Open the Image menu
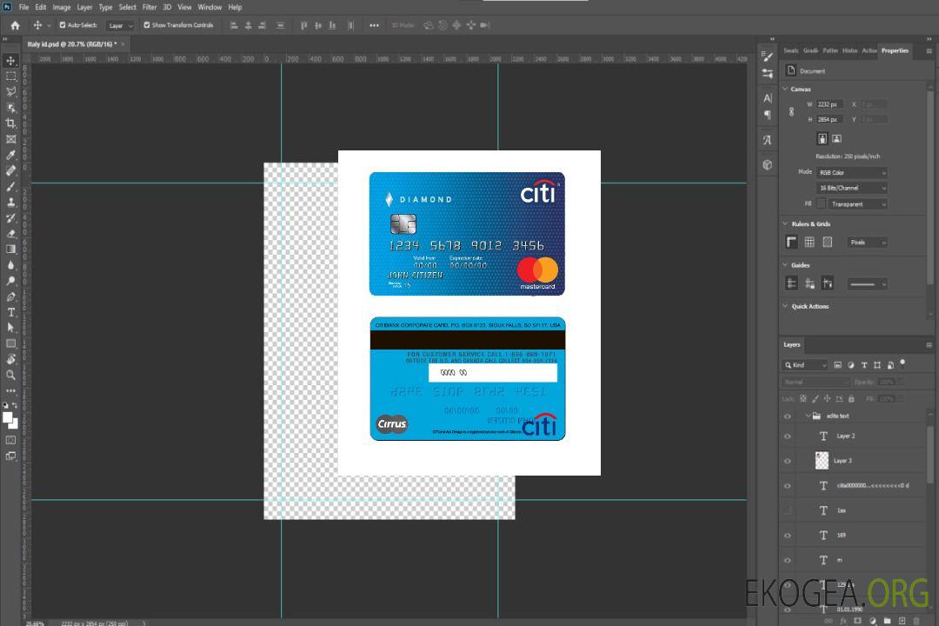The height and width of the screenshot is (626, 939). point(62,7)
